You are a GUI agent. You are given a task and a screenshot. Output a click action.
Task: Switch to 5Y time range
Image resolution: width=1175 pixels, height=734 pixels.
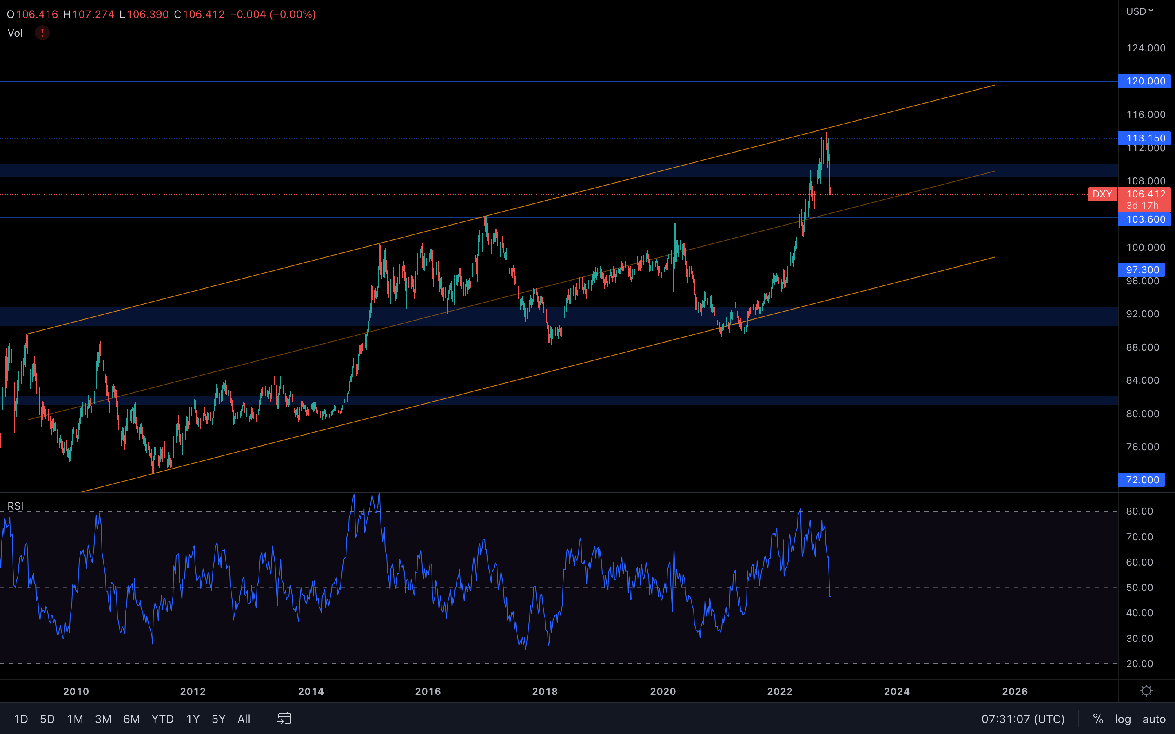click(x=219, y=719)
